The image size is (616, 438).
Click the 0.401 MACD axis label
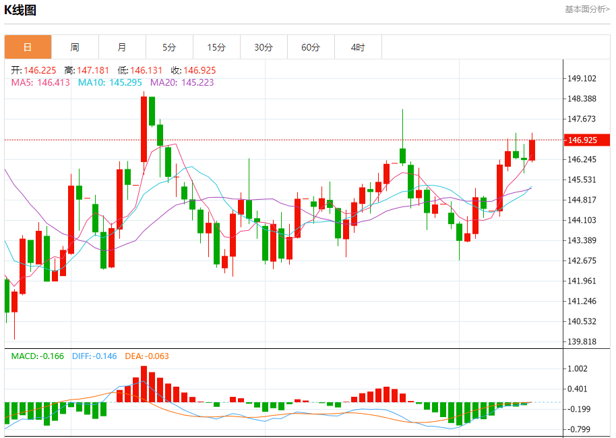coord(578,389)
